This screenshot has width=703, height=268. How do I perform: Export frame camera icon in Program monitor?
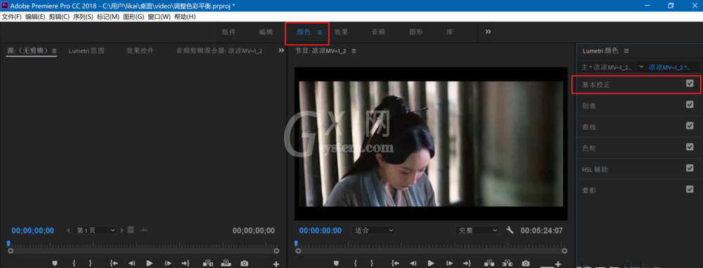click(x=525, y=264)
